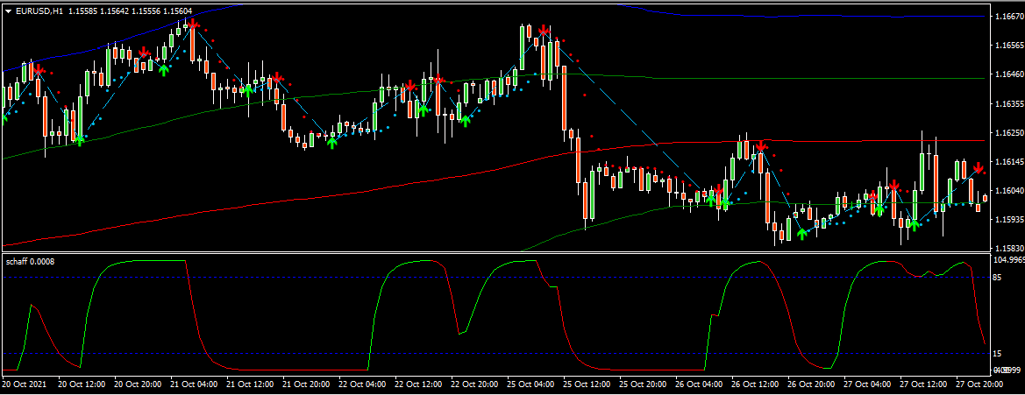Click the leftmost red sell arrow on 20 Oct
1025x395 pixels.
(x=38, y=69)
